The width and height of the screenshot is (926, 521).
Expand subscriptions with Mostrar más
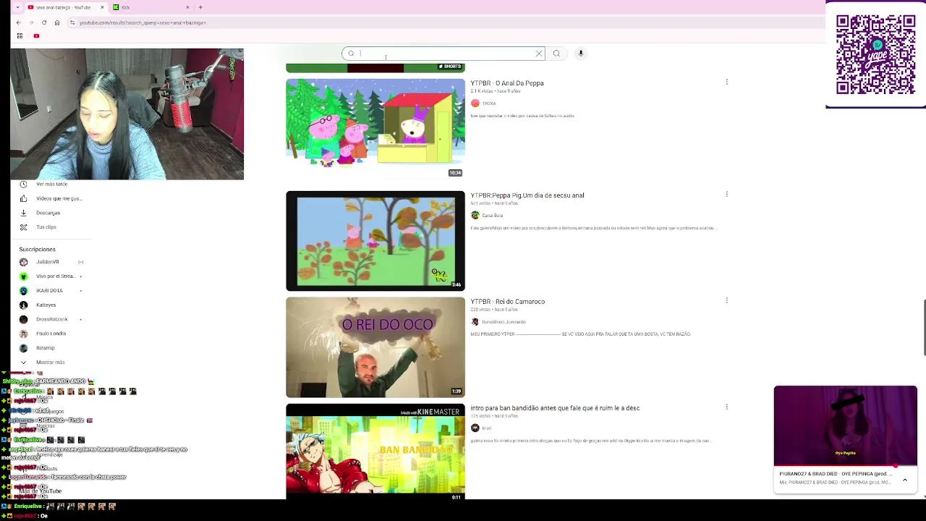coord(51,363)
